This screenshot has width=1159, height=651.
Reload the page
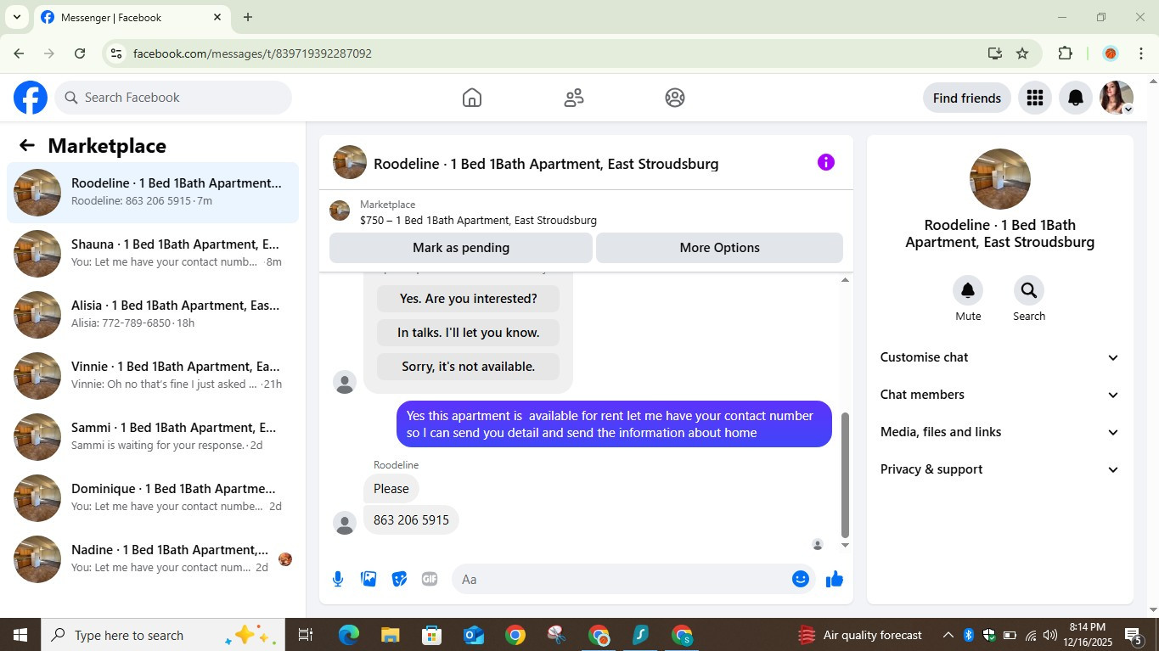(80, 53)
